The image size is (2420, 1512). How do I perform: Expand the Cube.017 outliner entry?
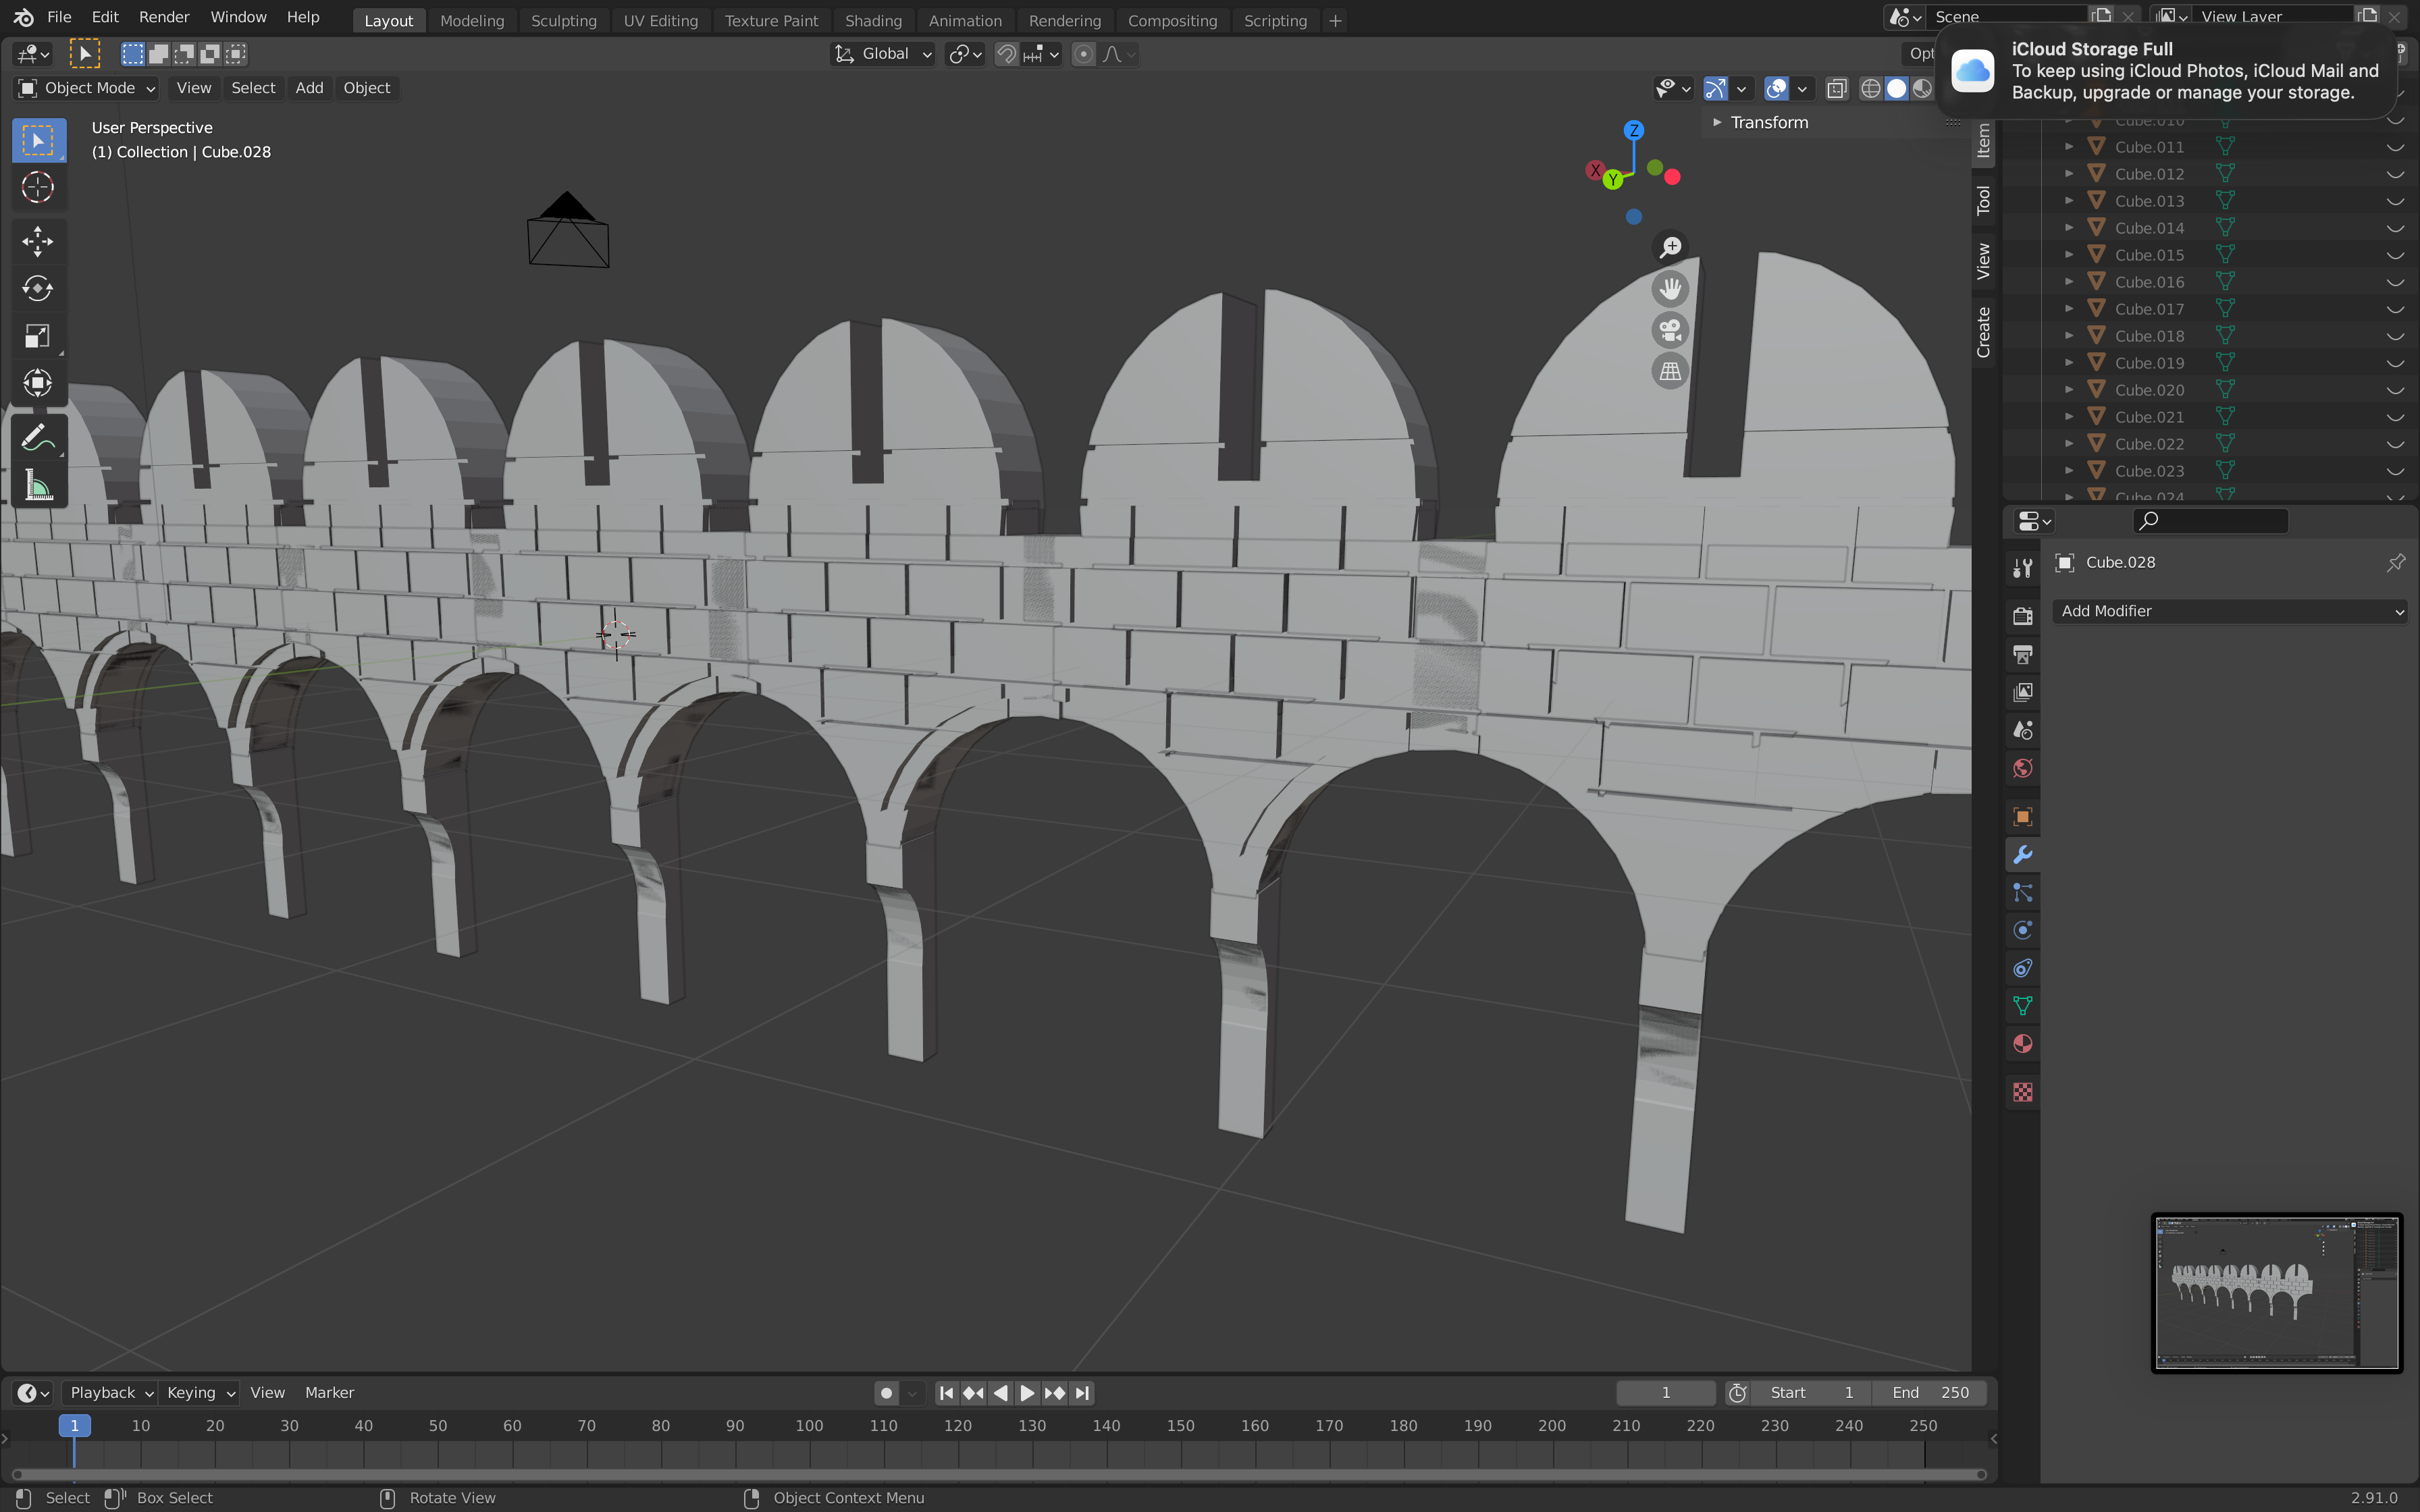2069,309
